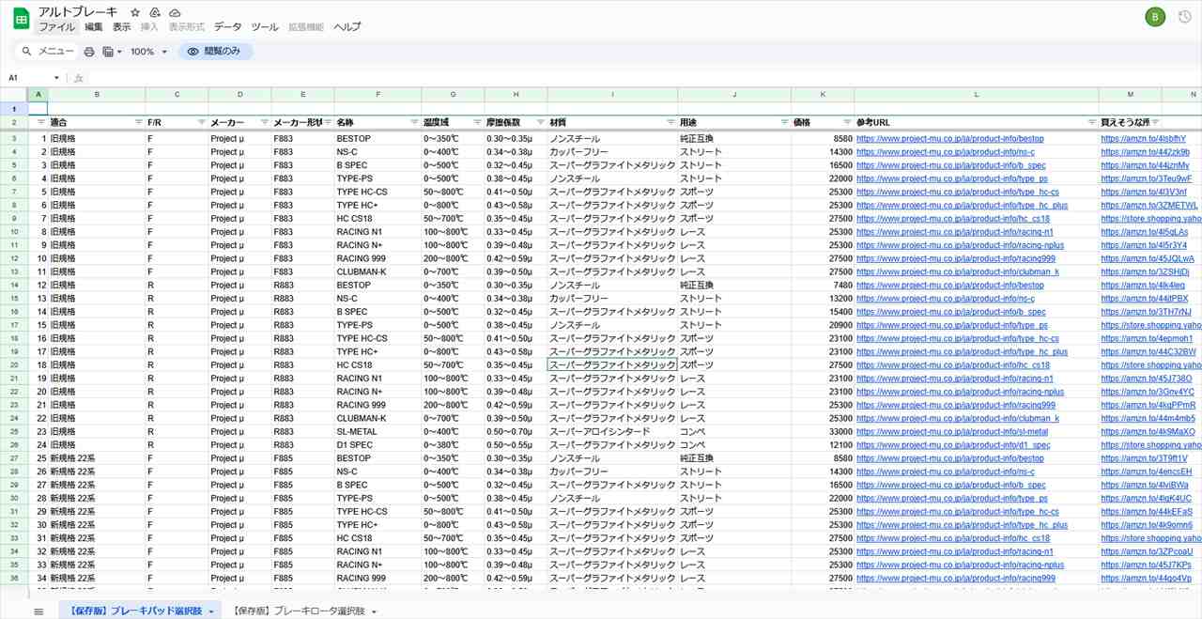This screenshot has width=1202, height=619.
Task: Click the price cell 7480
Action: pos(823,286)
